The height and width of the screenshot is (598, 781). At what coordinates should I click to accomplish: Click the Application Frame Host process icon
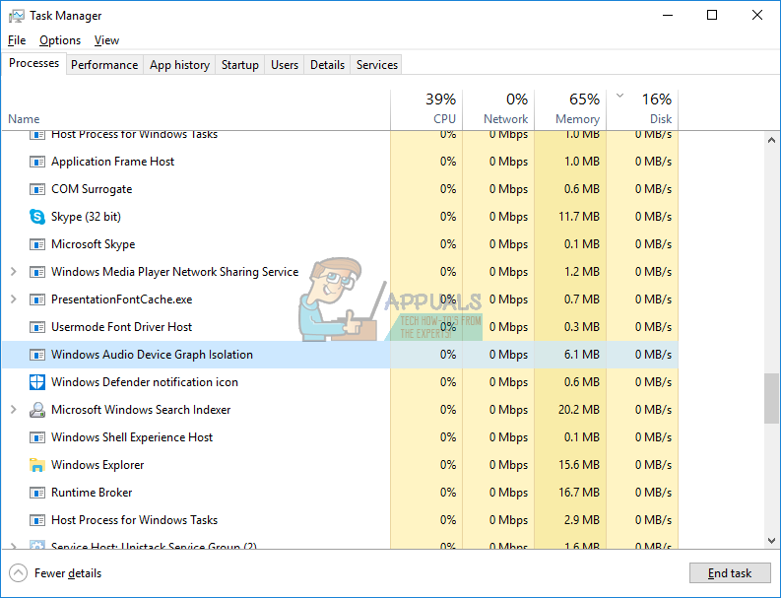pyautogui.click(x=37, y=162)
